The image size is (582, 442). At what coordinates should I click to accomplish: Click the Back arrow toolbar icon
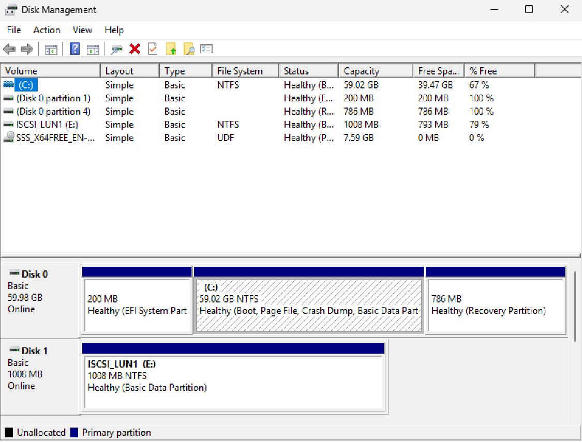coord(9,49)
